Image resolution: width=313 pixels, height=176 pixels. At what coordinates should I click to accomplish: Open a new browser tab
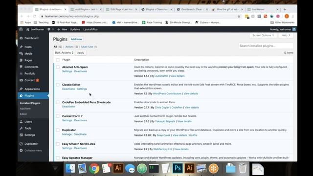point(285,9)
